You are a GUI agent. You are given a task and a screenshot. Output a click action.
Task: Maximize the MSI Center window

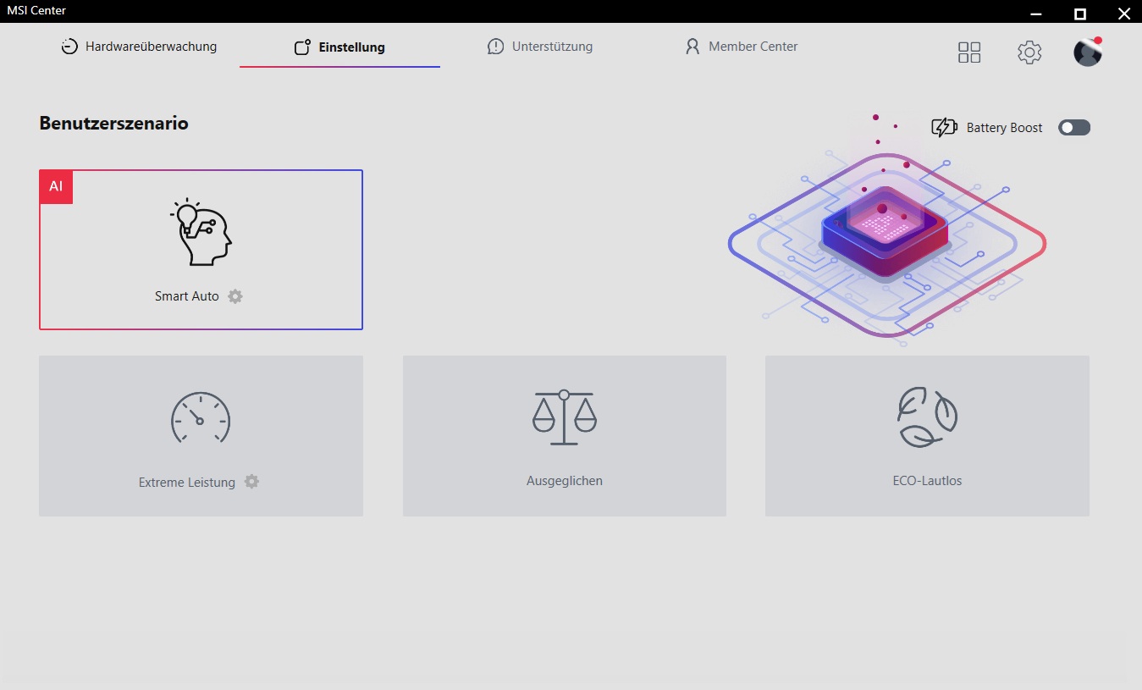click(1079, 14)
